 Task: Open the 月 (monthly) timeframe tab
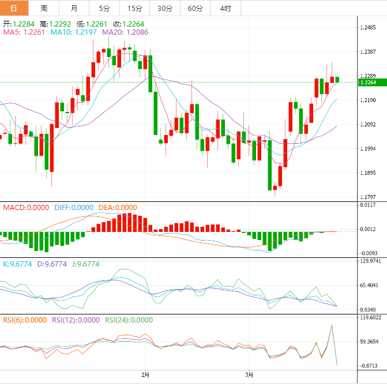[x=74, y=8]
